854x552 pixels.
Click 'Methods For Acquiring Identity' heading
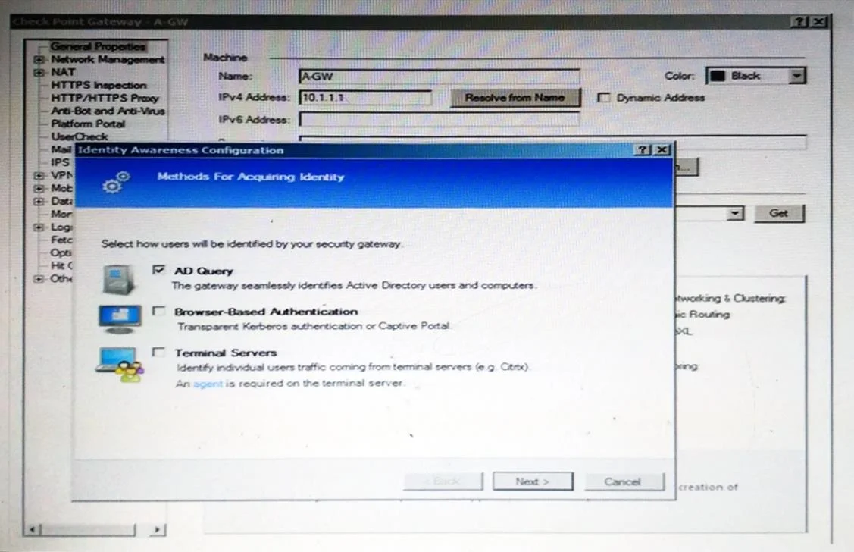point(251,177)
